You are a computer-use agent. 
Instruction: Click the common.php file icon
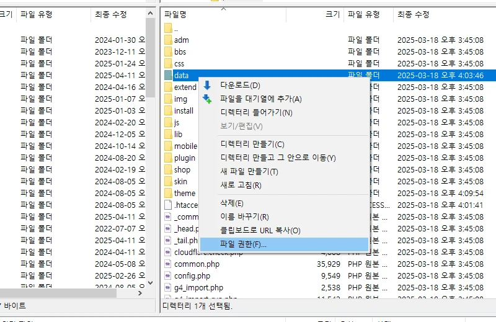click(x=168, y=264)
